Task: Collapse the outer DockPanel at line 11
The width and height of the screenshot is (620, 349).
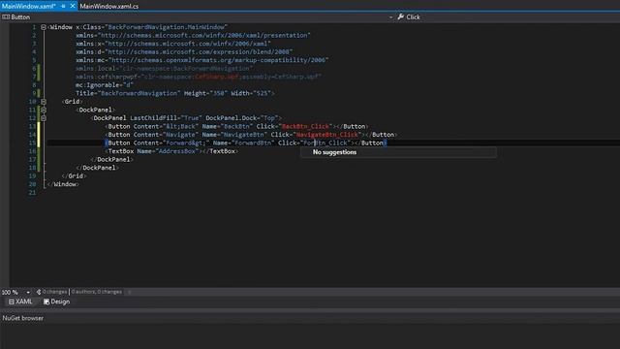Action: pos(44,110)
